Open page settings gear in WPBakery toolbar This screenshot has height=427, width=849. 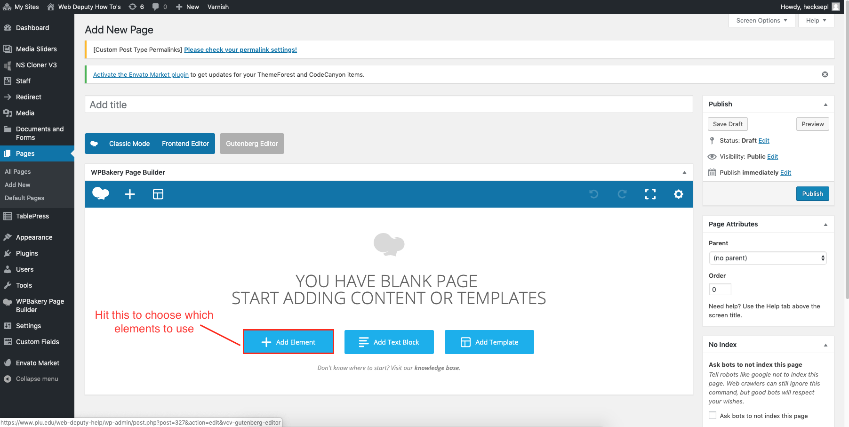click(x=679, y=194)
